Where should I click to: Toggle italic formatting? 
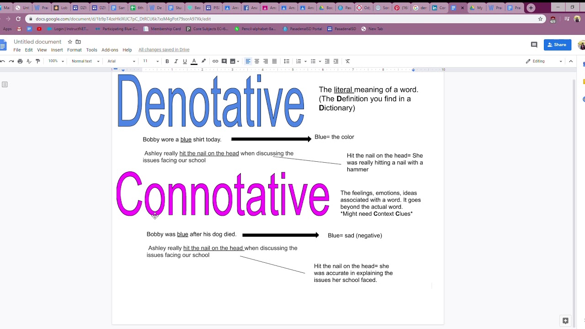tap(176, 61)
